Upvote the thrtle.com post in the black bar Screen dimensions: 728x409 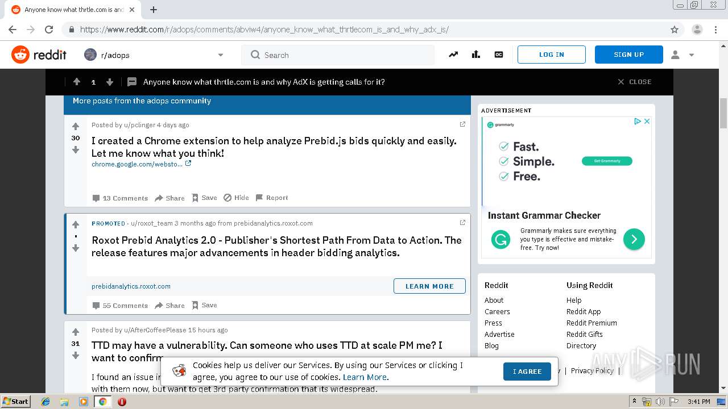click(77, 82)
